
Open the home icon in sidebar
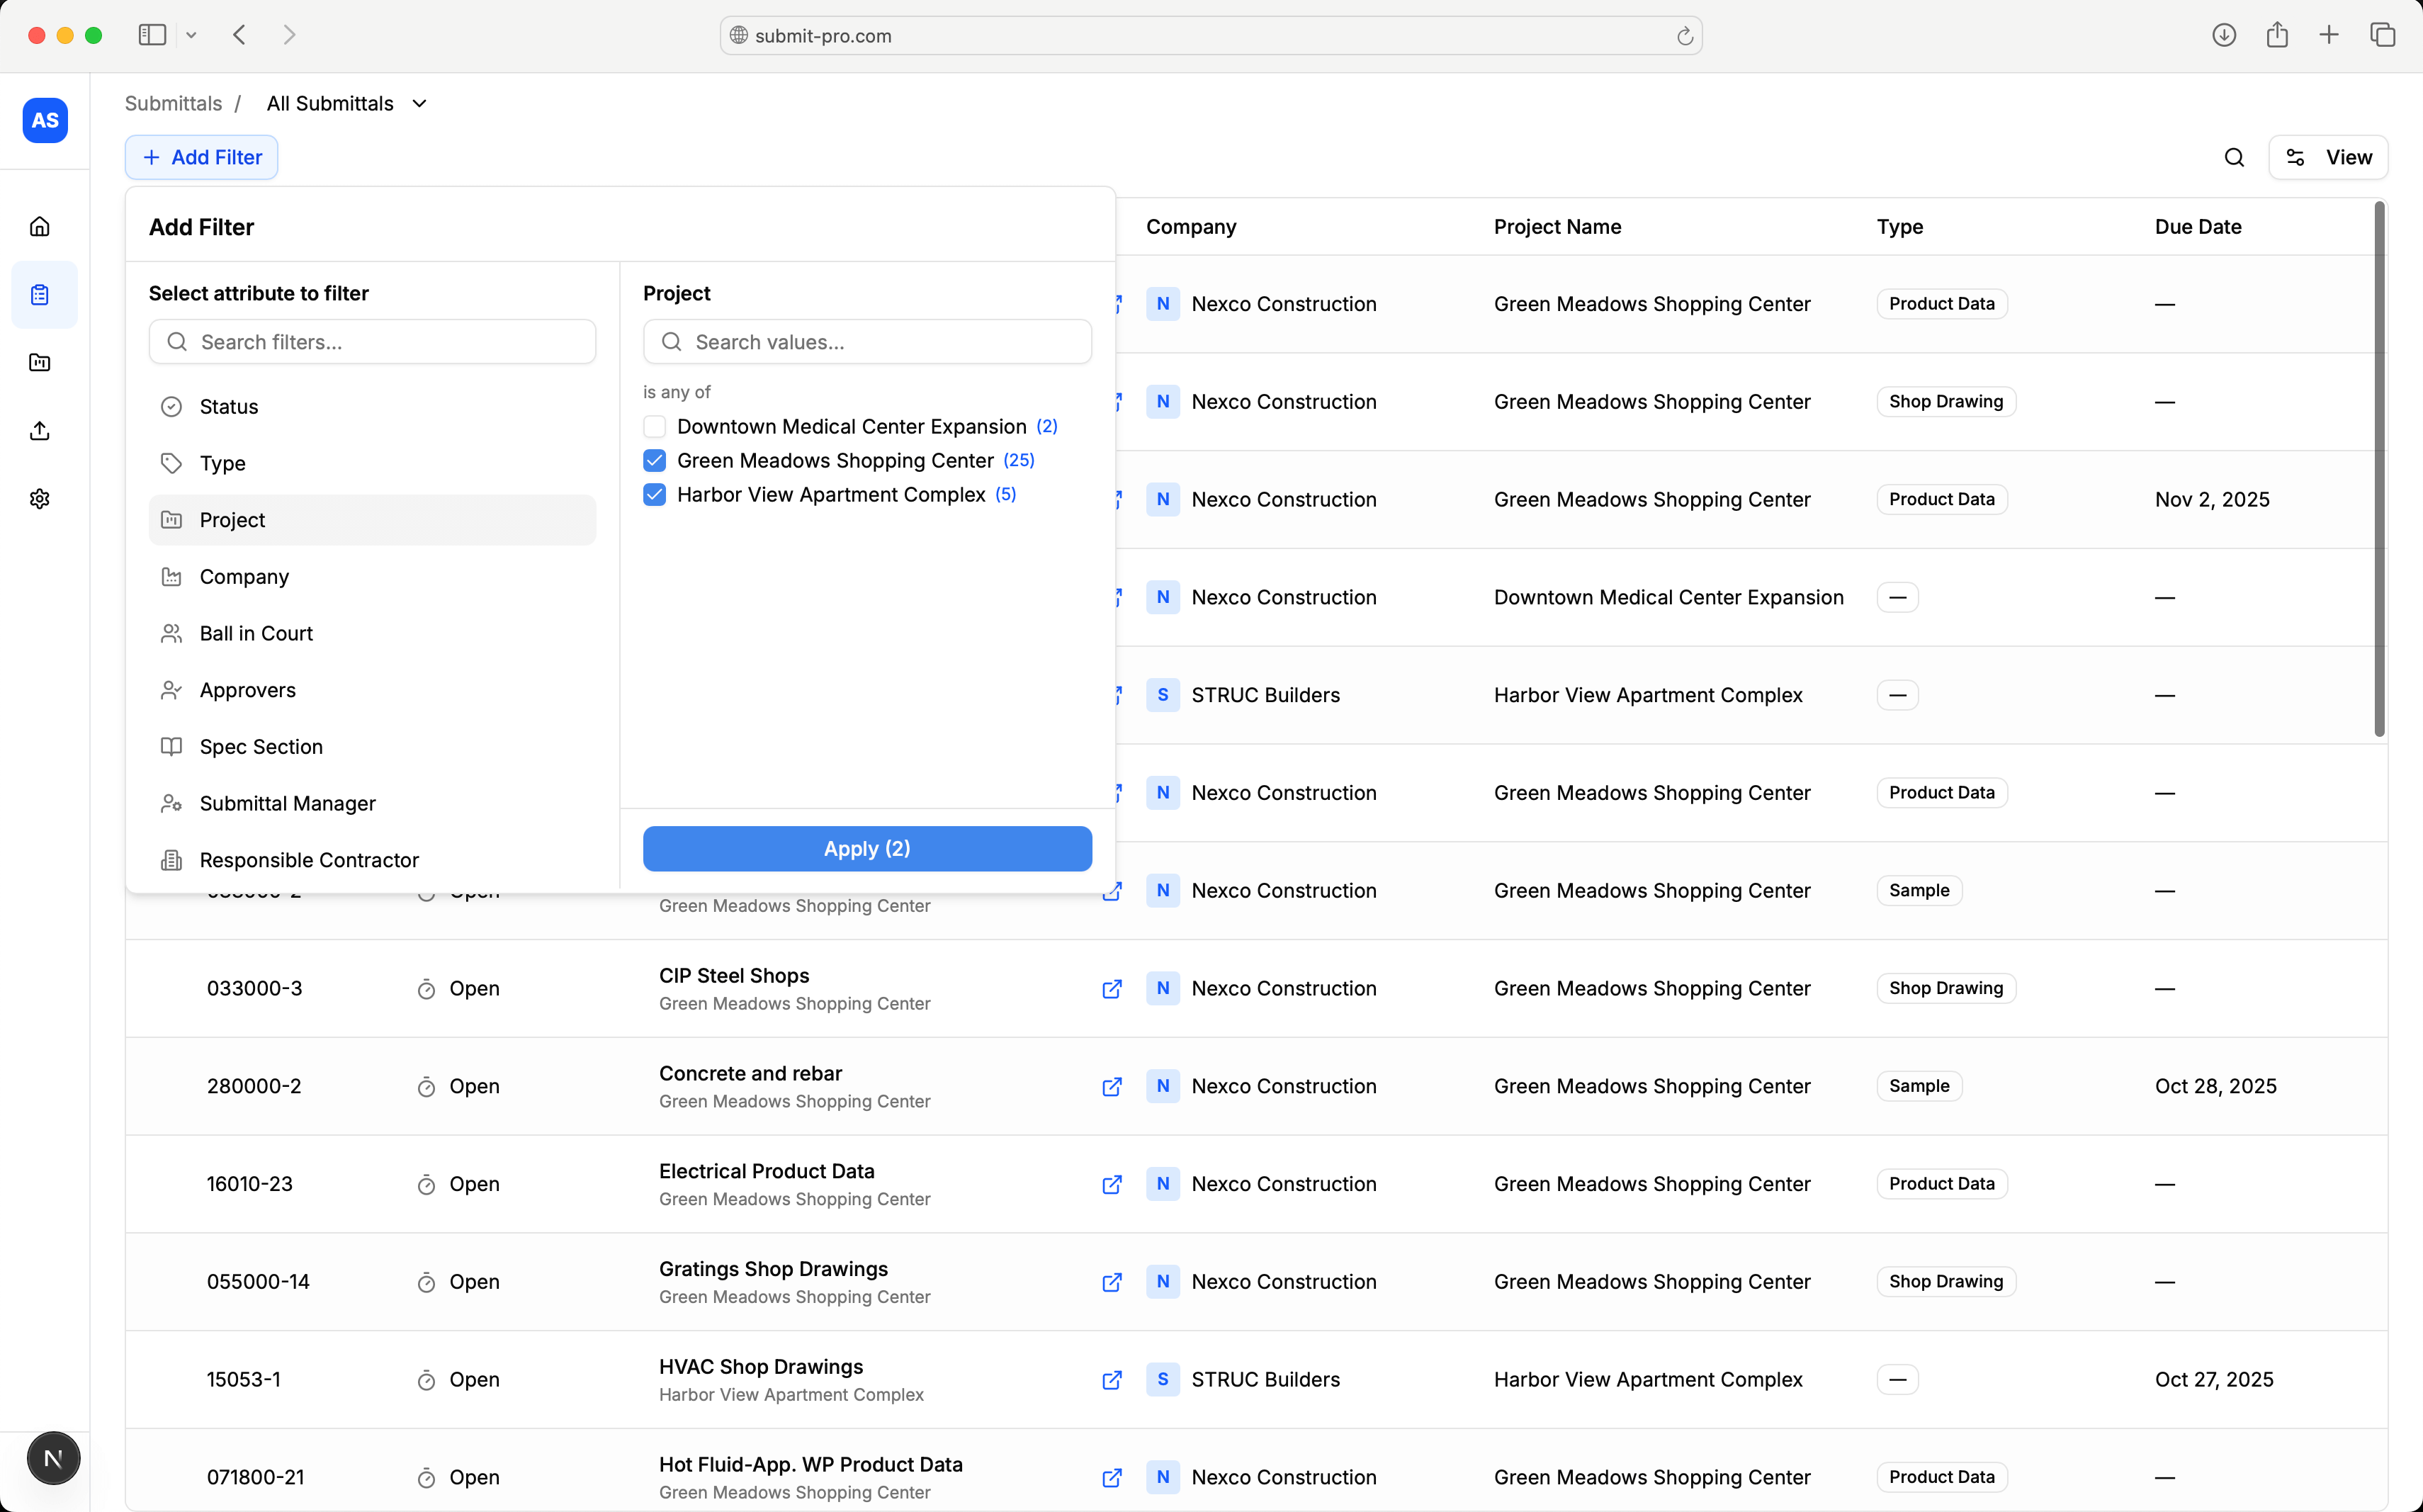point(40,227)
